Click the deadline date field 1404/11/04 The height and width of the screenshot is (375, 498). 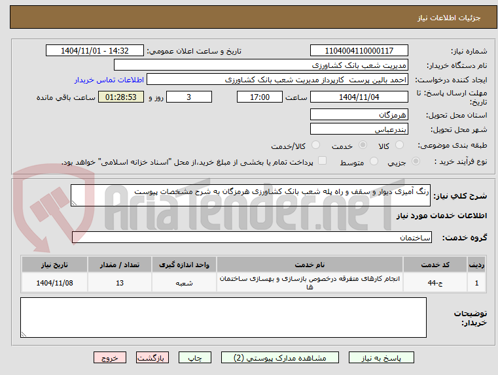(359, 97)
